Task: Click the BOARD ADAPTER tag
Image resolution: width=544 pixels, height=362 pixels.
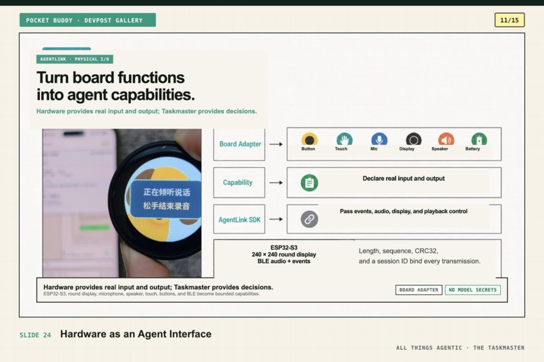Action: 418,290
